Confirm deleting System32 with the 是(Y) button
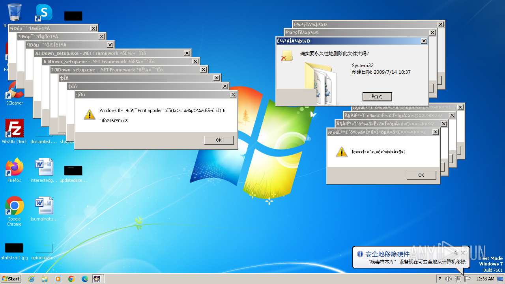 click(377, 97)
